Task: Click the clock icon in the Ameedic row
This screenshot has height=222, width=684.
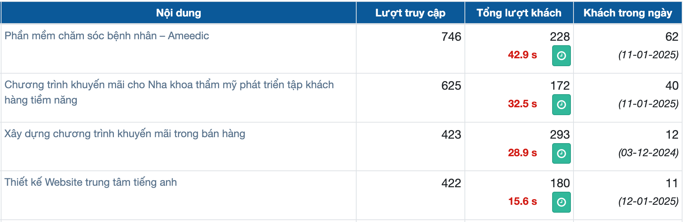Action: click(561, 56)
